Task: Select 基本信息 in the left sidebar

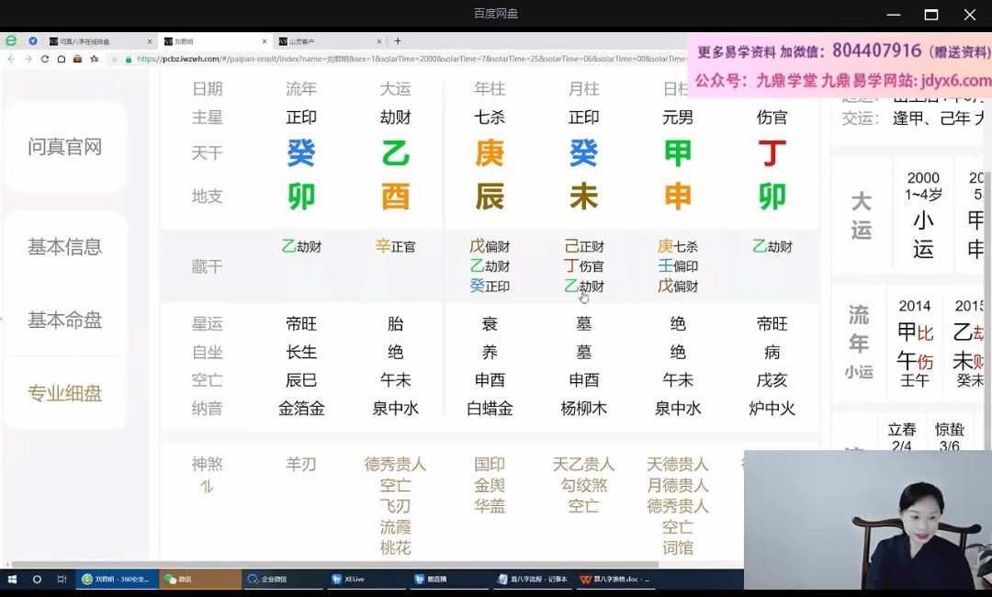Action: click(x=64, y=247)
